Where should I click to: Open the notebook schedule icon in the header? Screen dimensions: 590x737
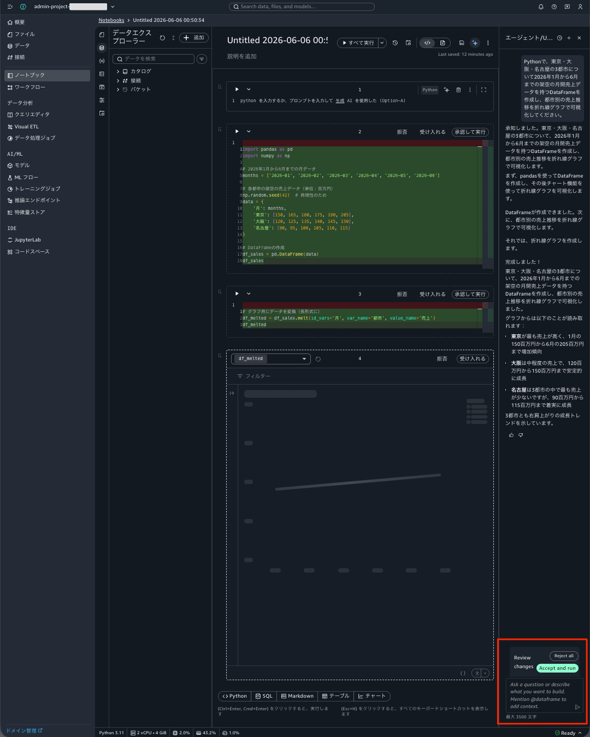(x=408, y=43)
